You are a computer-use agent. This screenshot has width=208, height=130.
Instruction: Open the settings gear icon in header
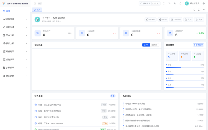[x=204, y=3]
